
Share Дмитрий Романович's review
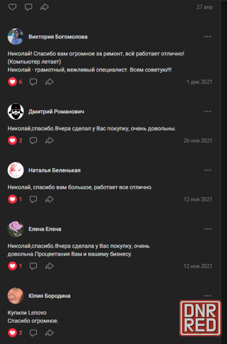pyautogui.click(x=49, y=140)
